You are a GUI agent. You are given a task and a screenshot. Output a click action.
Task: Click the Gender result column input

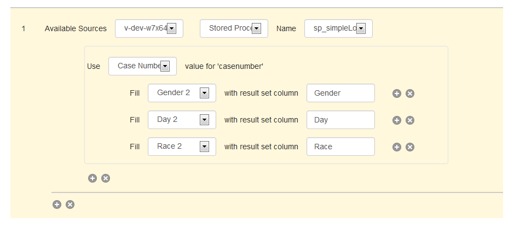pyautogui.click(x=340, y=93)
